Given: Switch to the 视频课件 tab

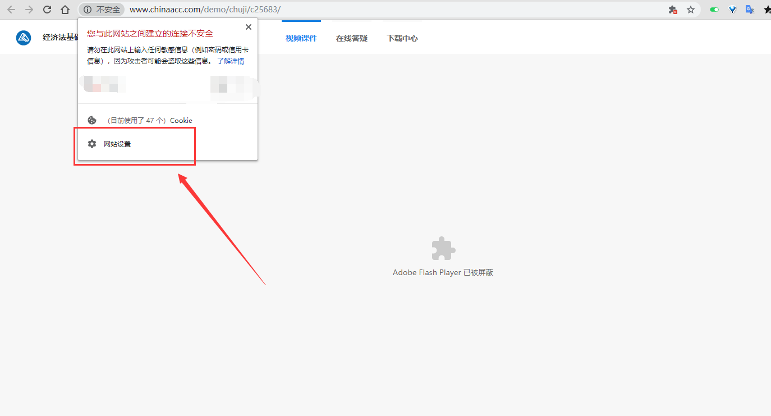Looking at the screenshot, I should [301, 38].
